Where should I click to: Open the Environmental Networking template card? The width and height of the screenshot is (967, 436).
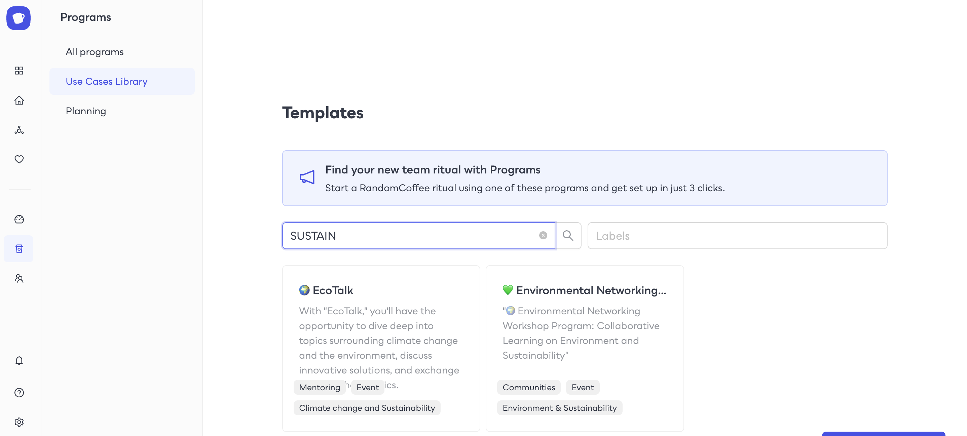pyautogui.click(x=585, y=348)
